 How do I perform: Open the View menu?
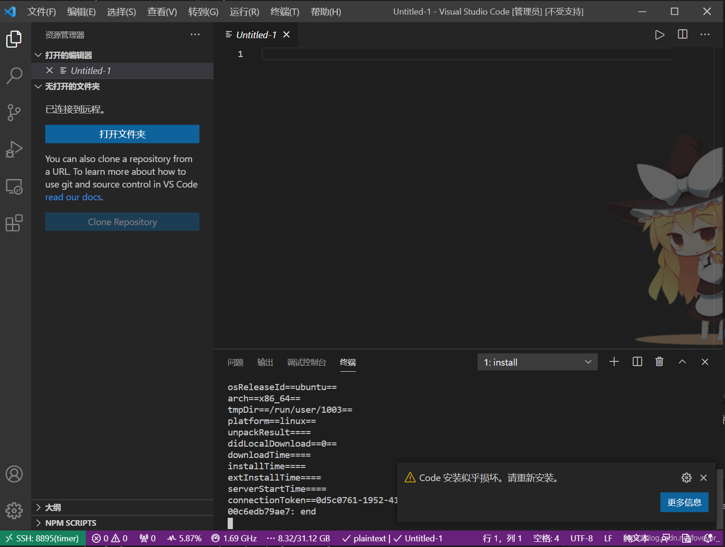[162, 12]
